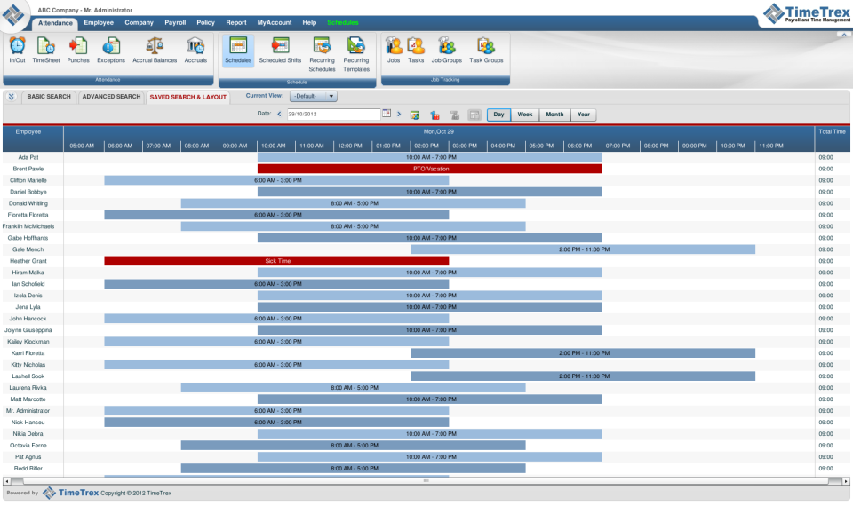Switch schedule to Year view
The width and height of the screenshot is (853, 506).
point(584,115)
